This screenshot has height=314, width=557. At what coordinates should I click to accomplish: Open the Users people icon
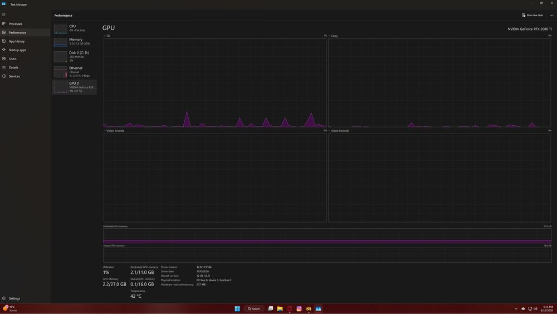(3, 58)
